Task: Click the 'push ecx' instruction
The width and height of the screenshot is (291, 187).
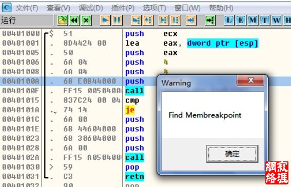Action: [151, 34]
